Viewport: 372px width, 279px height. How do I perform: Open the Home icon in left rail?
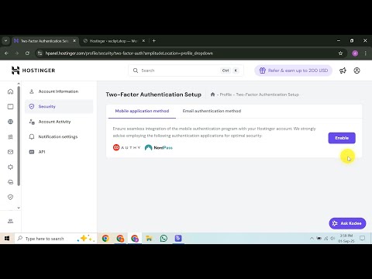point(10,91)
